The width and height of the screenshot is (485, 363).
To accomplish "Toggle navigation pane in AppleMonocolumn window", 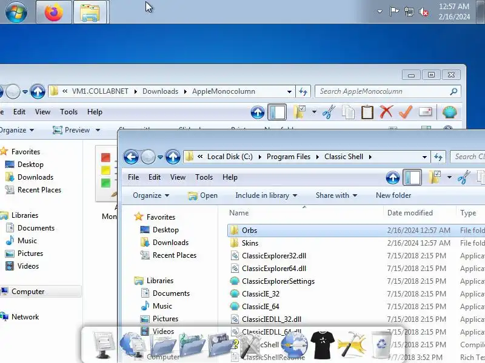I will coord(277,113).
